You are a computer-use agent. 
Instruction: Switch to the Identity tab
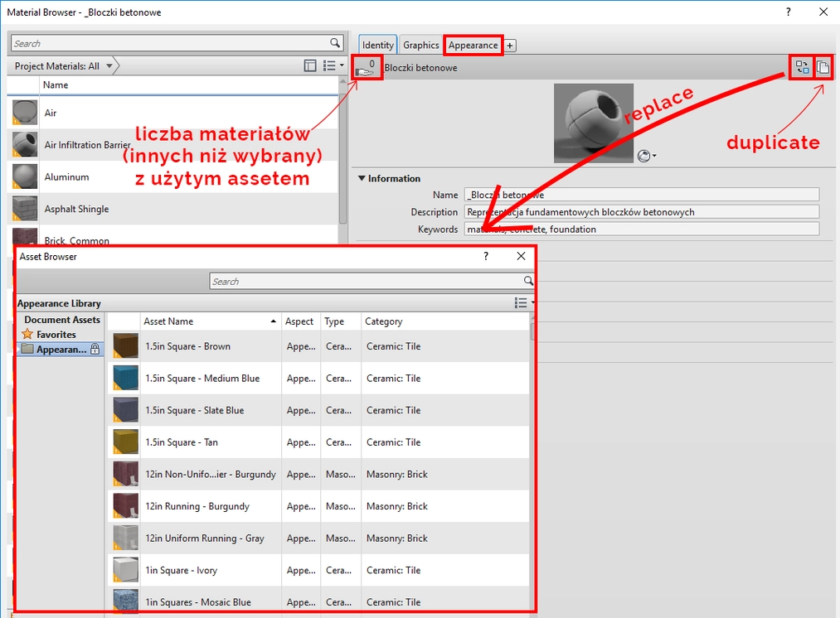(377, 45)
